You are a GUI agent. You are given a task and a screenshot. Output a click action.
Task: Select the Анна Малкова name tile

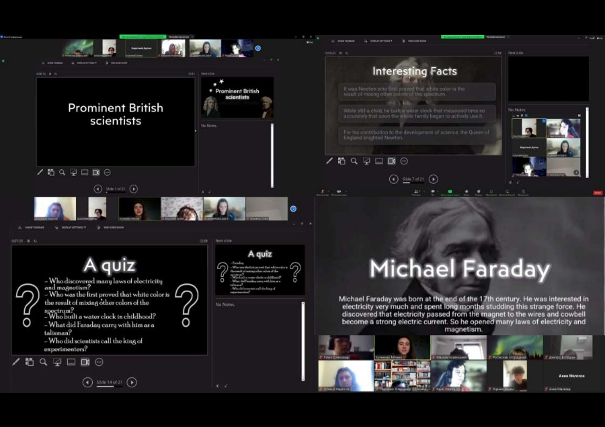click(x=571, y=376)
